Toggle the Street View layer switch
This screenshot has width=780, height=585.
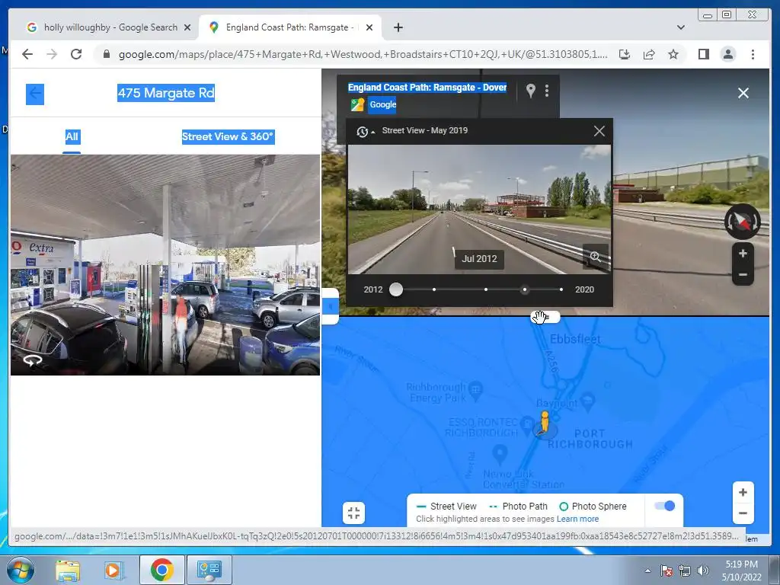tap(664, 506)
